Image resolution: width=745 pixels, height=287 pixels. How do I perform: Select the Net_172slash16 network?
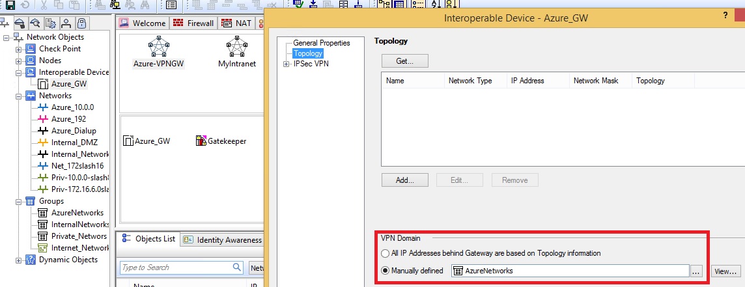tap(77, 166)
